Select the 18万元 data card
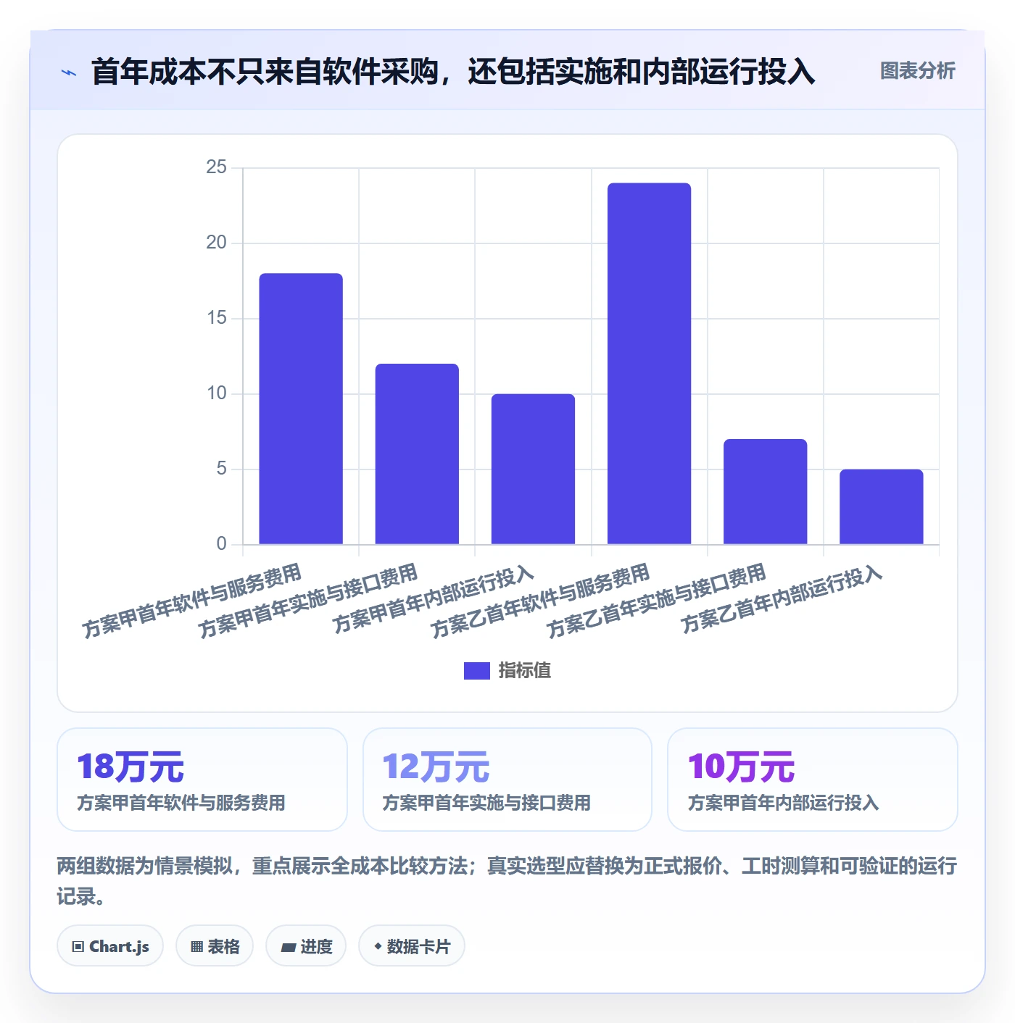This screenshot has width=1015, height=1023. click(x=202, y=780)
